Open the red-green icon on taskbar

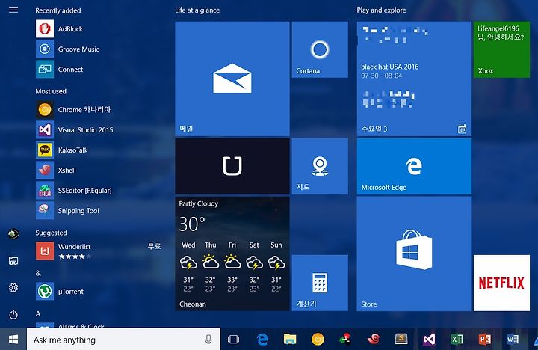345,340
